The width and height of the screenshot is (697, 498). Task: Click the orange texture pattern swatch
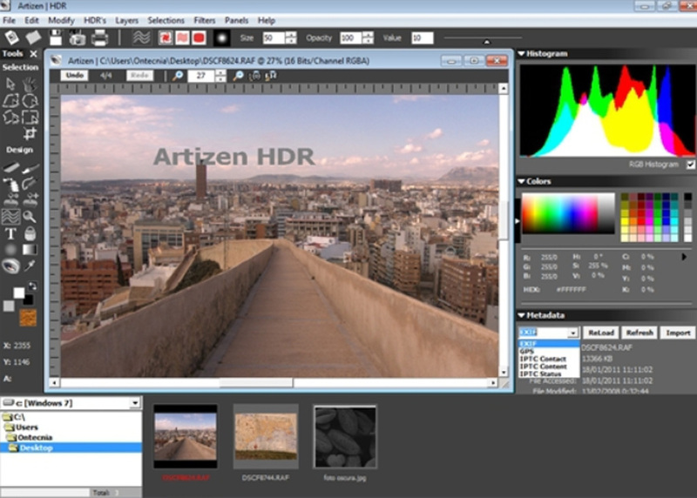pyautogui.click(x=28, y=318)
